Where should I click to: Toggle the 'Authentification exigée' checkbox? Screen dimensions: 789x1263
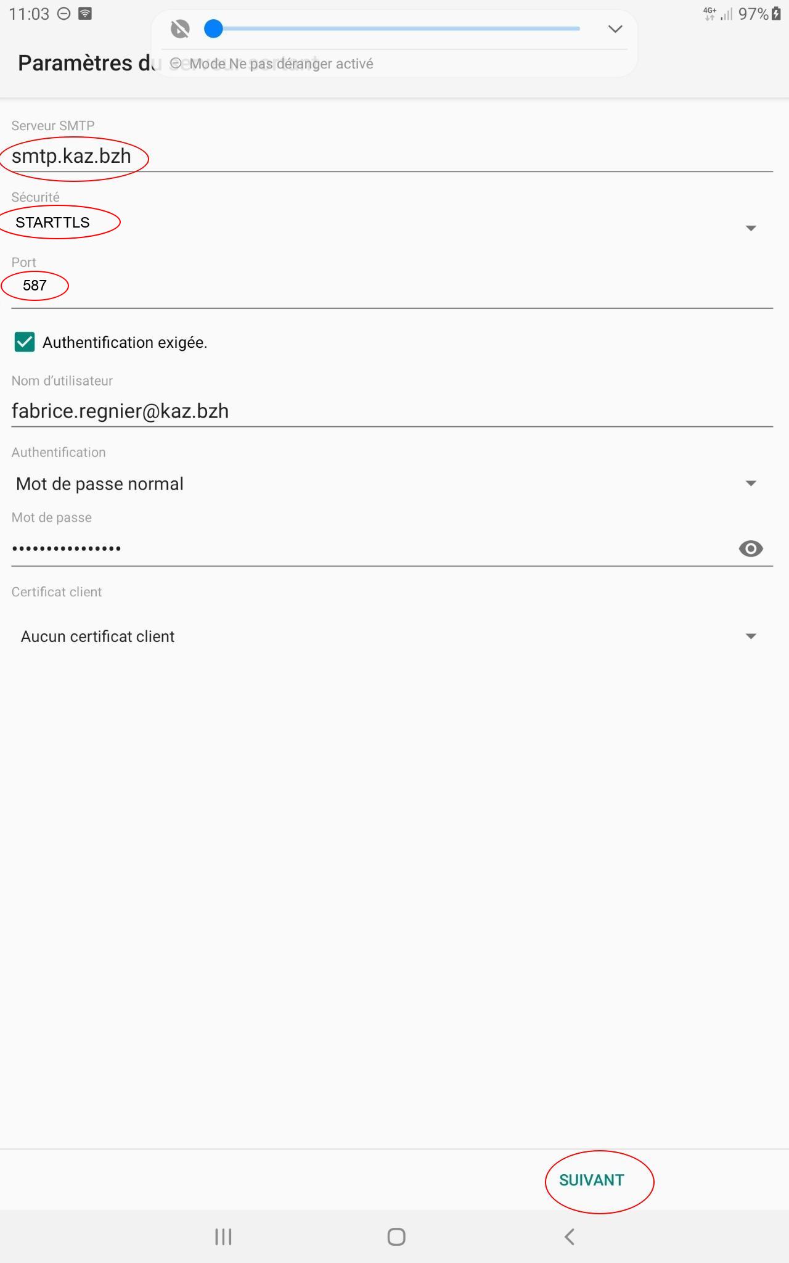25,342
